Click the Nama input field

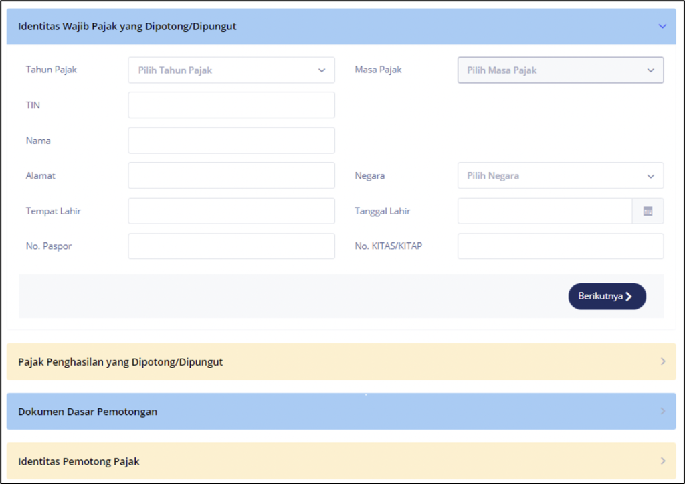click(x=231, y=141)
